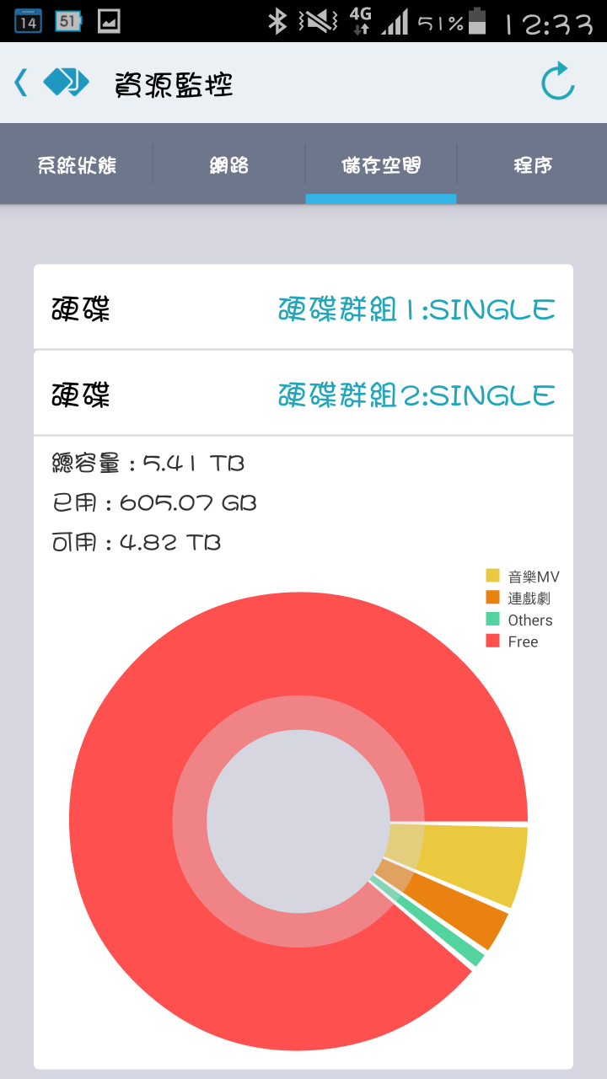
Task: Expand the 硬碟群組1:SINGLE row
Action: point(303,308)
